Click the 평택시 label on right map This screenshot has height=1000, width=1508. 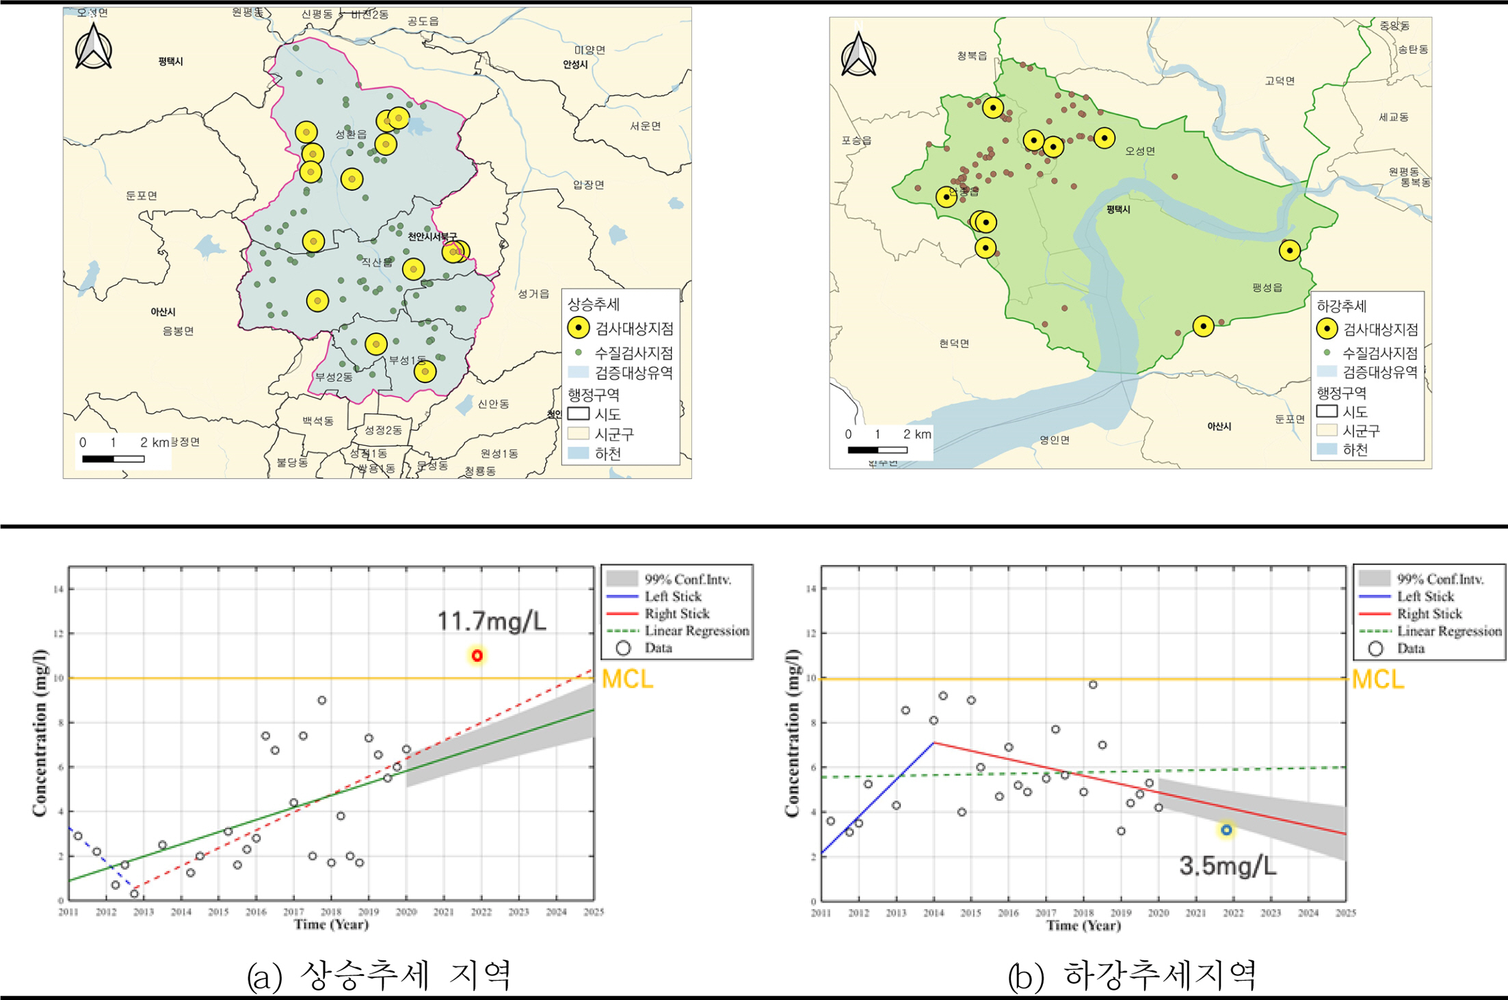point(1118,210)
